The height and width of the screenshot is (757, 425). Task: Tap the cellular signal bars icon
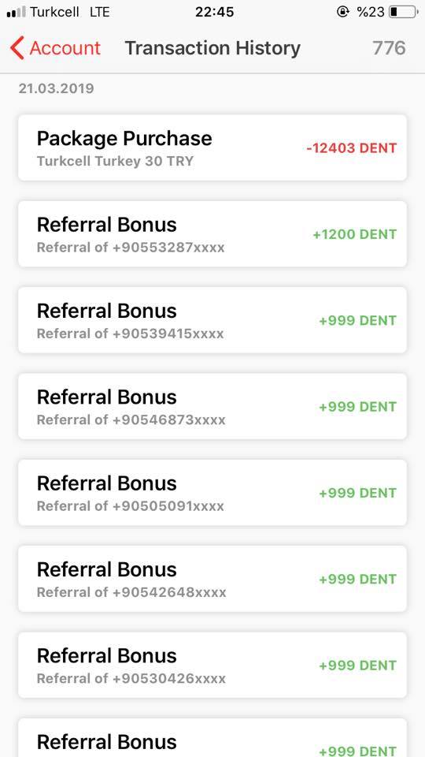pyautogui.click(x=17, y=12)
